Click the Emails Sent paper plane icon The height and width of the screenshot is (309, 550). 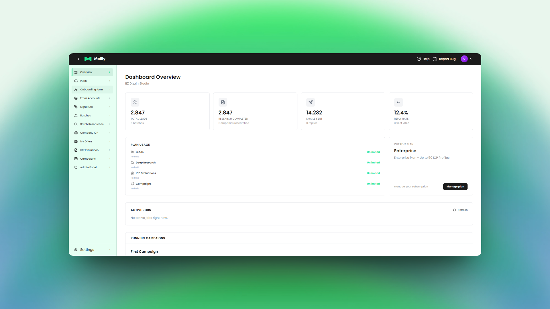tap(311, 102)
